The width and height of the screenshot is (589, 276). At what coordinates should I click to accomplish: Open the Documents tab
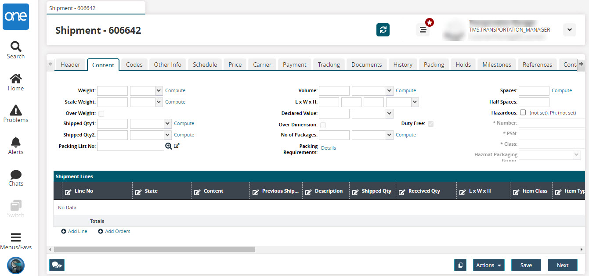pyautogui.click(x=367, y=65)
